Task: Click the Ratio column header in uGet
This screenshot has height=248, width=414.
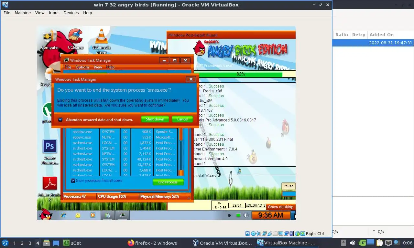Action: [x=342, y=35]
